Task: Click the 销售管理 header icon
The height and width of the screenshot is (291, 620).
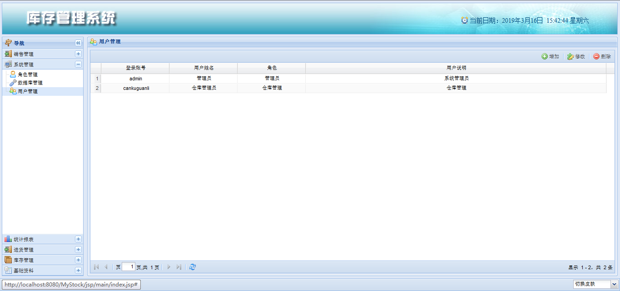Action: click(x=8, y=54)
